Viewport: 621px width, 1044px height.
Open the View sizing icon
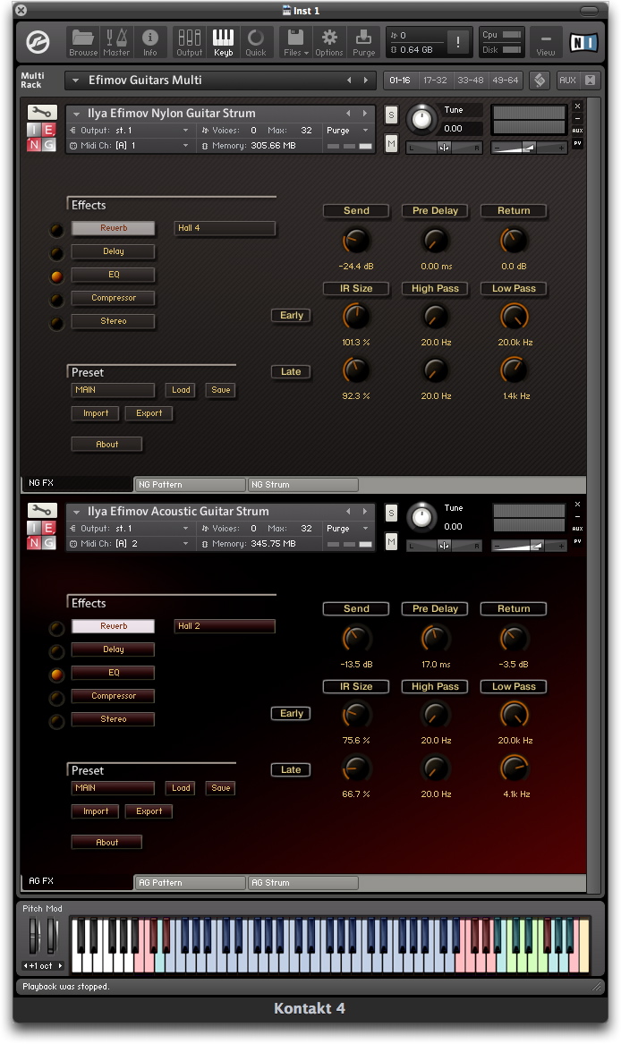(546, 43)
